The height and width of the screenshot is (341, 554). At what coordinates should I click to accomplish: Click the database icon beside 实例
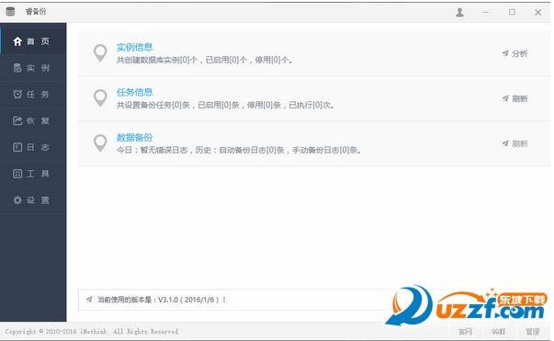pos(17,68)
